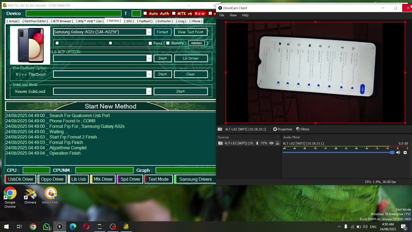
Task: Open the { SPD } tab
Action: pyautogui.click(x=129, y=21)
